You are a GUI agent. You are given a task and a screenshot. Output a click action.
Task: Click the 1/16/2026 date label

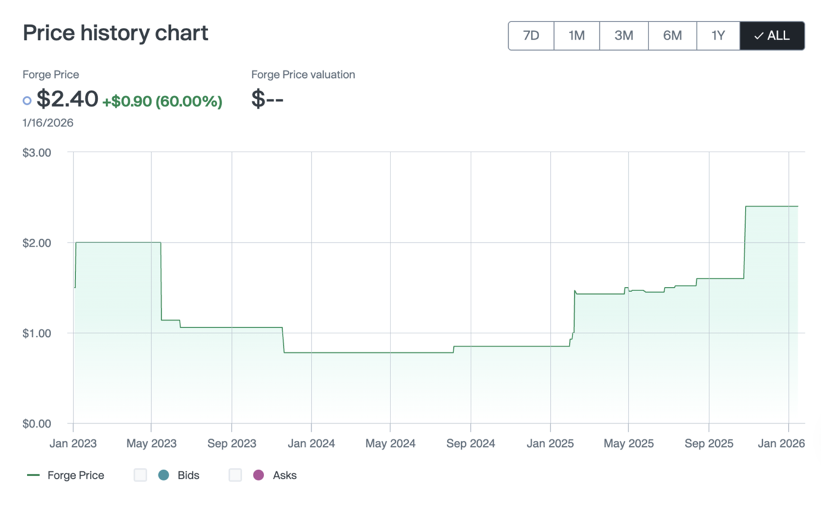(48, 123)
